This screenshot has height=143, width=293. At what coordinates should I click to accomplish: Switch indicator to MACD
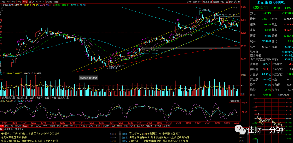point(18,126)
